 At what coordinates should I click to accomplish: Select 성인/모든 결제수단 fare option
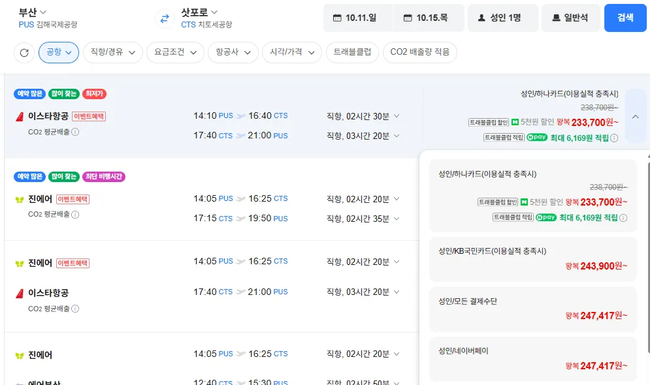pyautogui.click(x=532, y=309)
